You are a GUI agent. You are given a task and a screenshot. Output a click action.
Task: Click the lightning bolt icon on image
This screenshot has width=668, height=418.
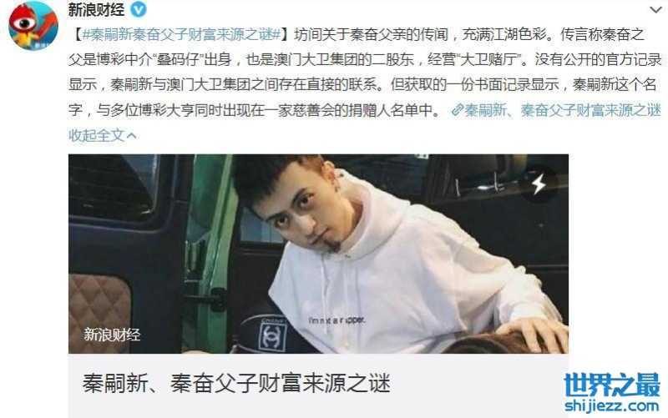(539, 184)
